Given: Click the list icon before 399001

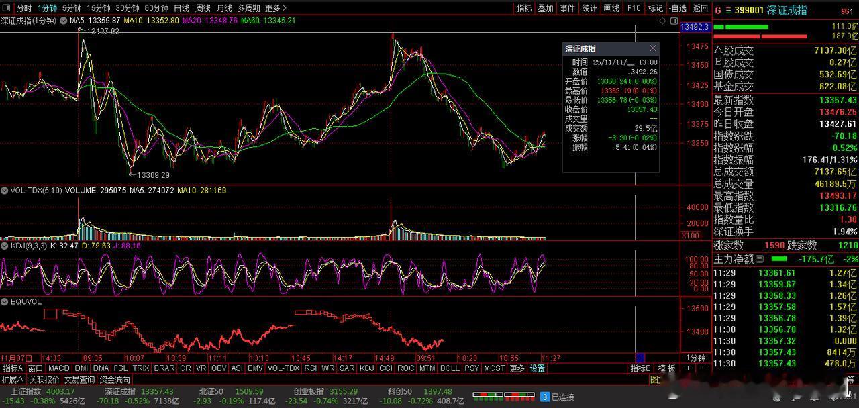Looking at the screenshot, I should 727,10.
